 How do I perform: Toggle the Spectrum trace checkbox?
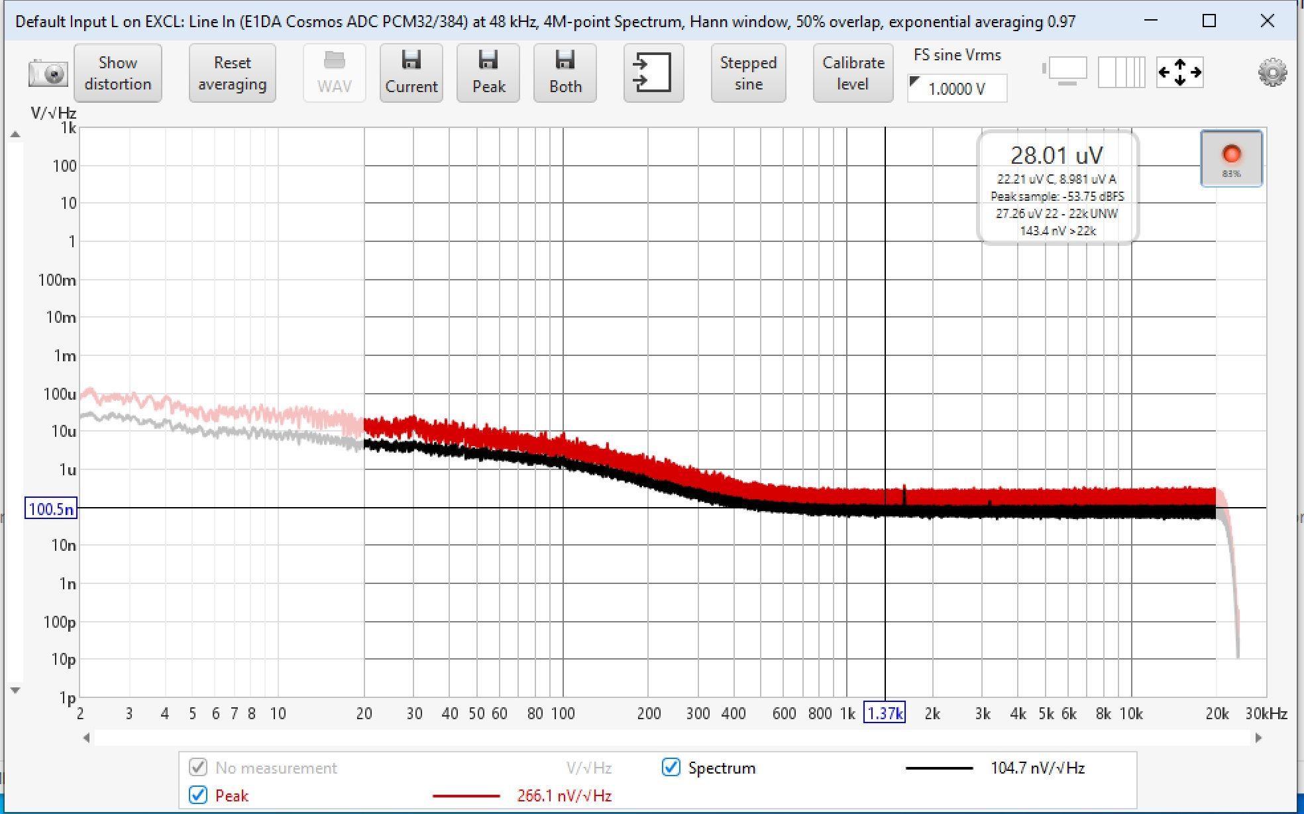point(671,768)
